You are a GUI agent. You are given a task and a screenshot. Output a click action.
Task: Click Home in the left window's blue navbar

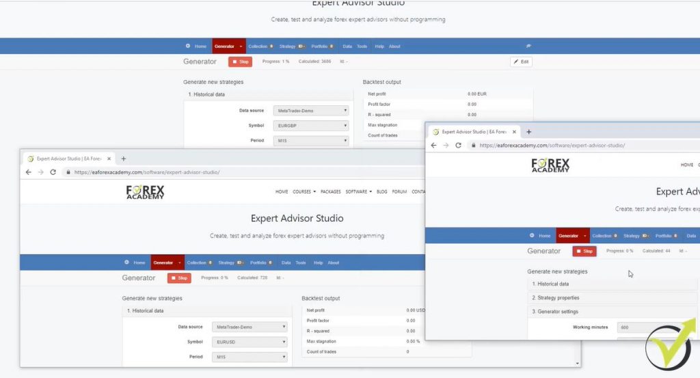139,263
